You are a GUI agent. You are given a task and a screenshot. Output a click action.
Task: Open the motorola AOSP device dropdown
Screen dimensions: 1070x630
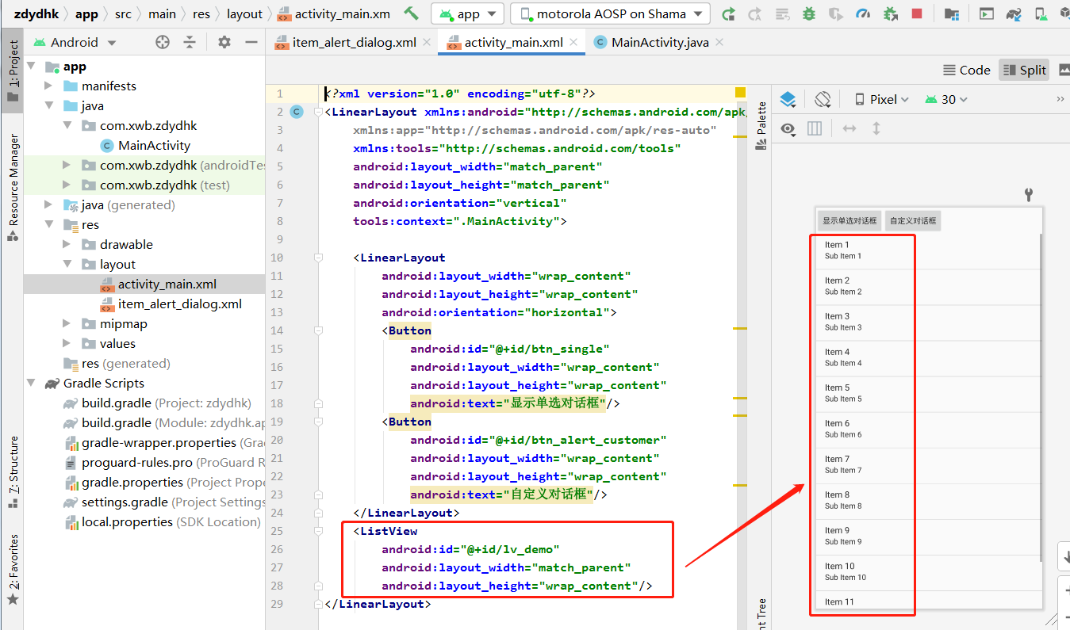click(610, 13)
